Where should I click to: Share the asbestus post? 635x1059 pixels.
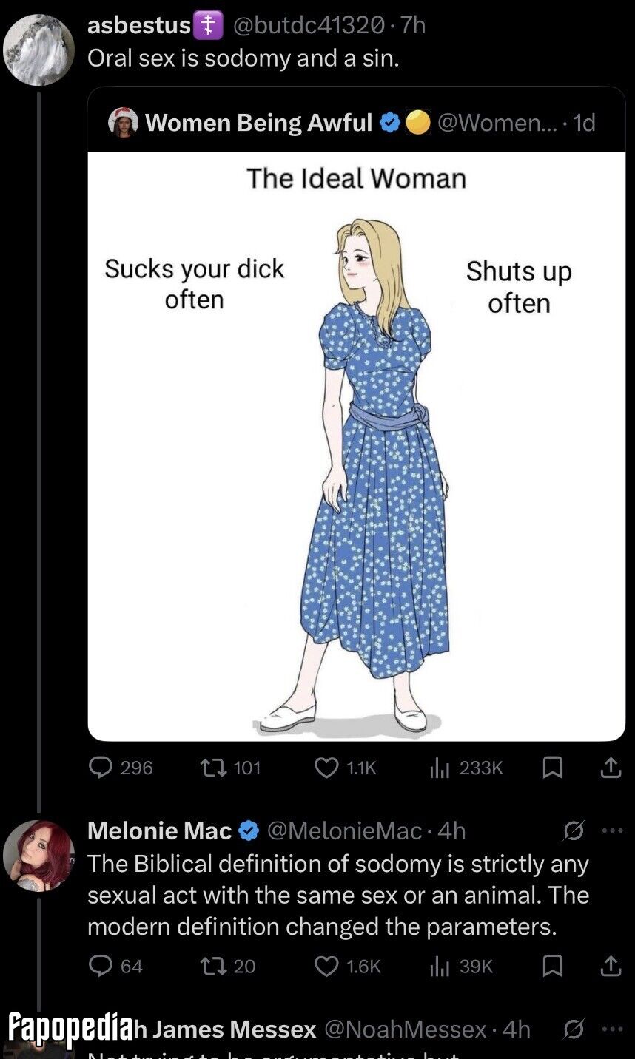click(x=610, y=768)
